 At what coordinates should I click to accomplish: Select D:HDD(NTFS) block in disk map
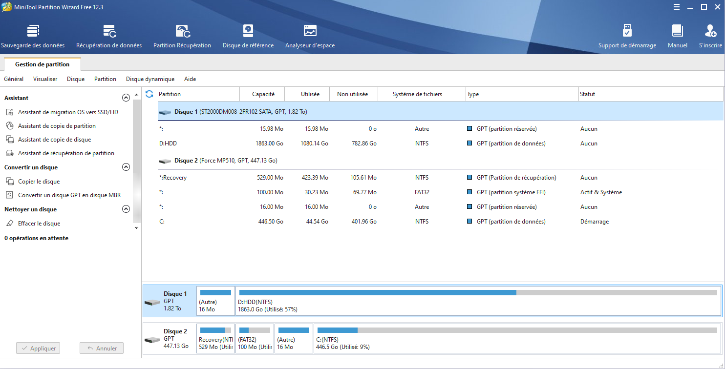[x=478, y=301]
